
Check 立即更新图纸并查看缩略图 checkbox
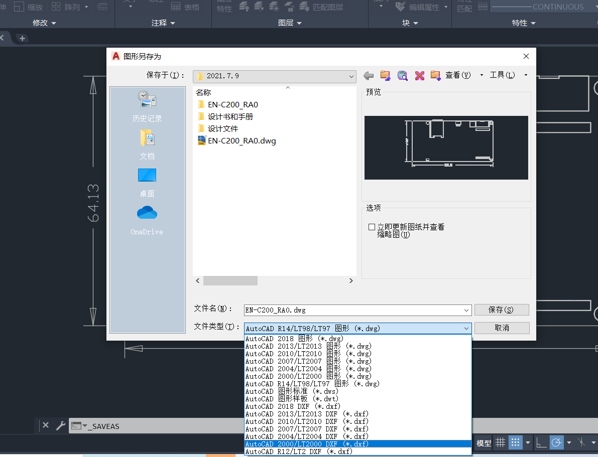[372, 227]
